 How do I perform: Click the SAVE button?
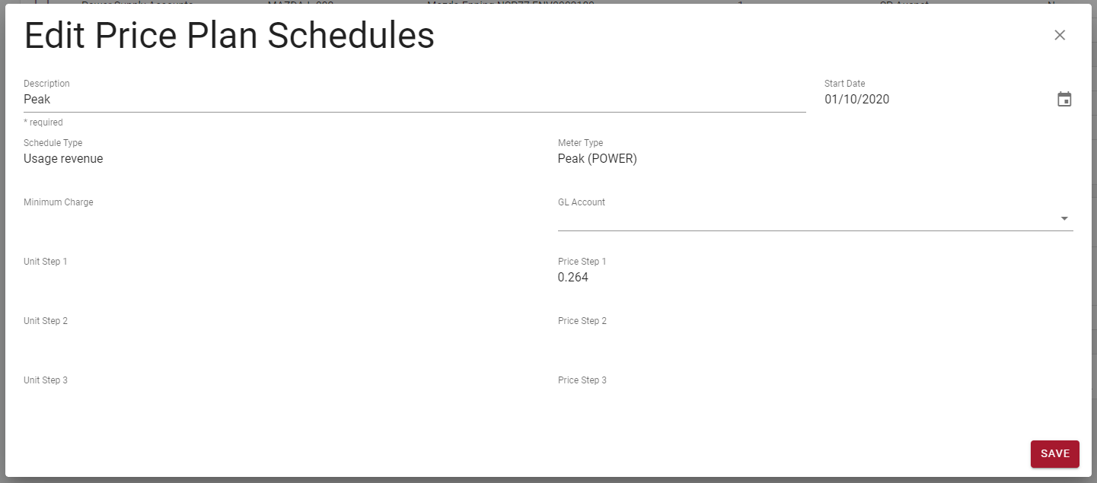[1054, 453]
